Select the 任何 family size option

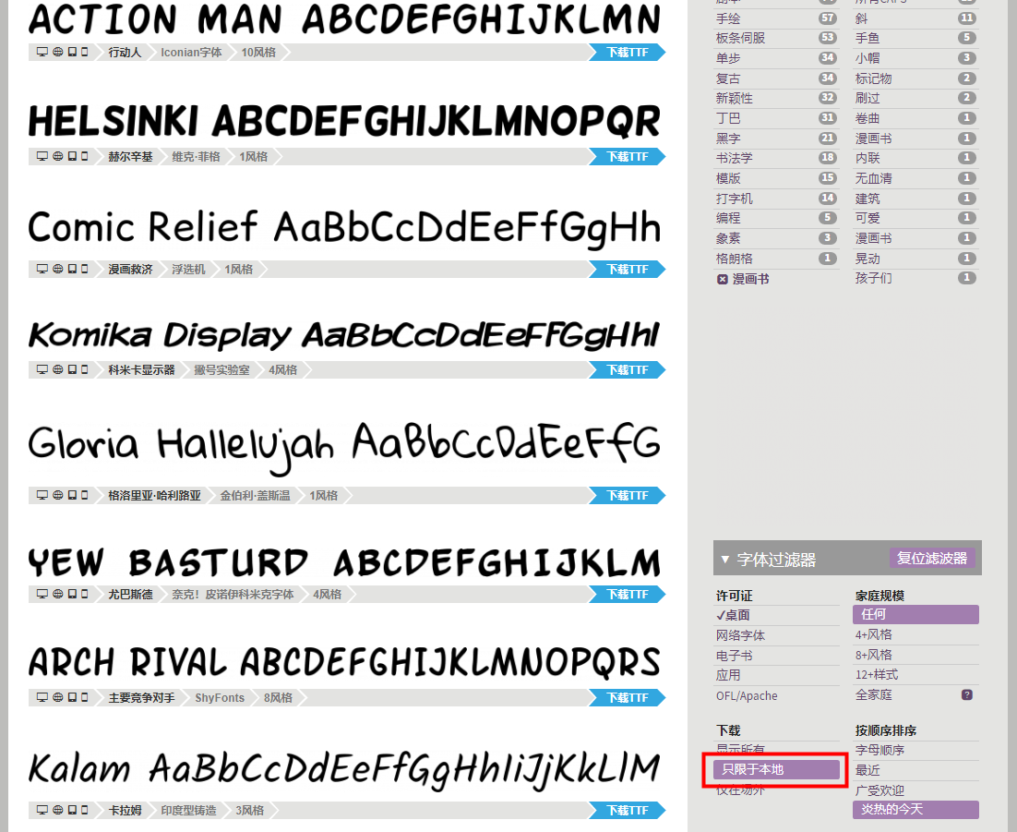click(915, 615)
